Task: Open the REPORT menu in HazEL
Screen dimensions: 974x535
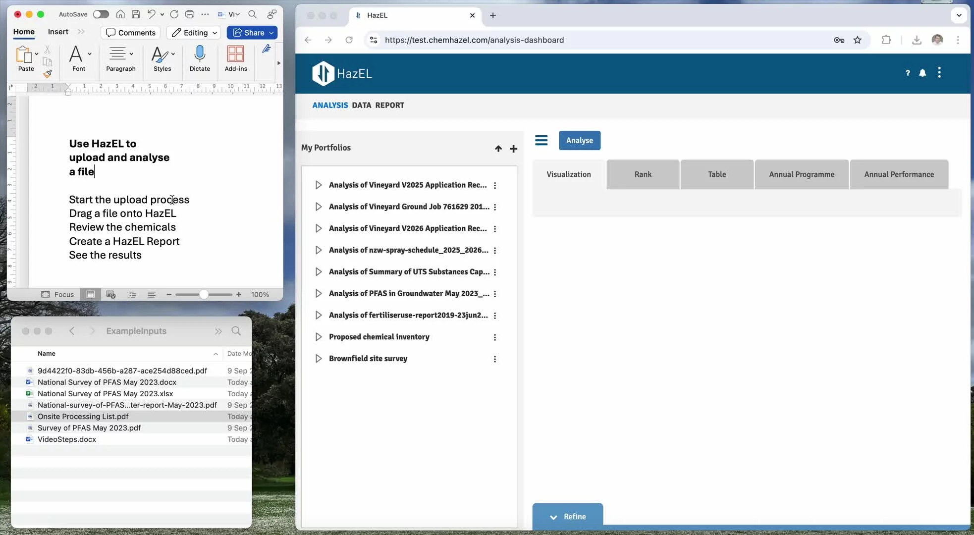Action: click(x=389, y=105)
